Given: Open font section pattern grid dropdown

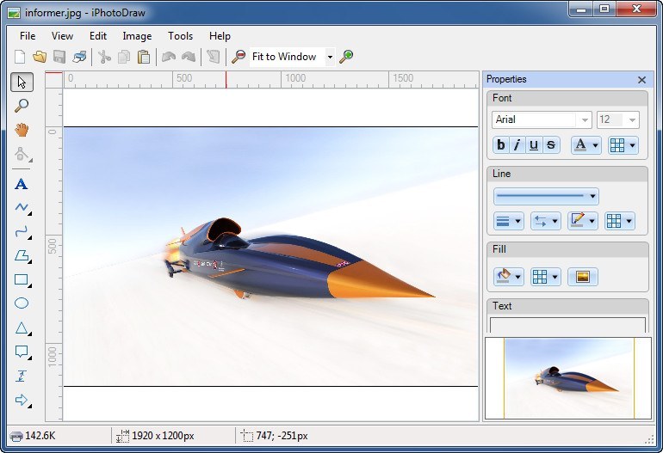Looking at the screenshot, I should click(x=623, y=144).
